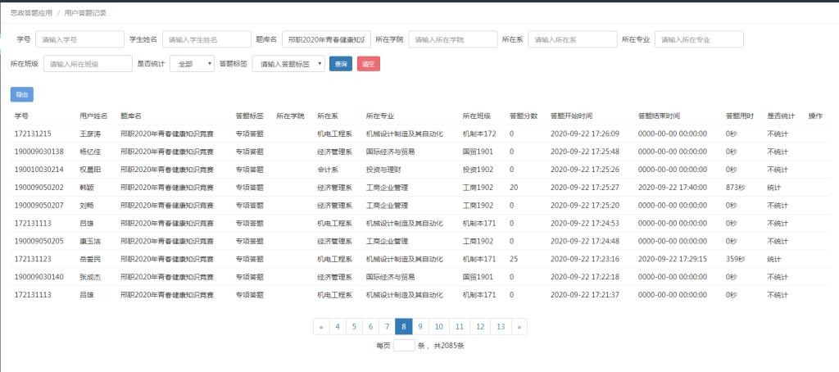Jump to page 13 in pagination
Screen dimensions: 839x372
point(501,326)
